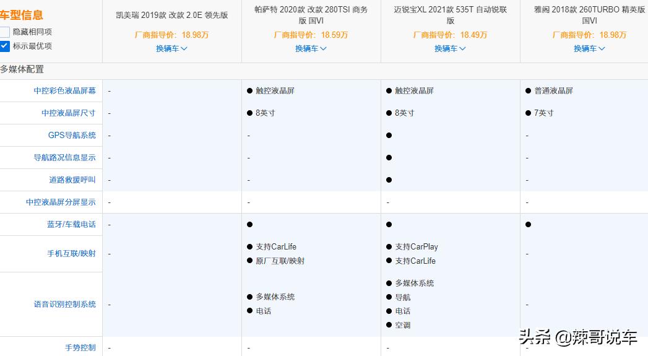Select 帕萨特 触控液晶屏 cell

270,90
